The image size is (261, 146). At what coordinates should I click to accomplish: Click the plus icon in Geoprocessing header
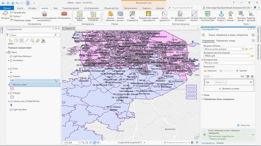coord(253,35)
